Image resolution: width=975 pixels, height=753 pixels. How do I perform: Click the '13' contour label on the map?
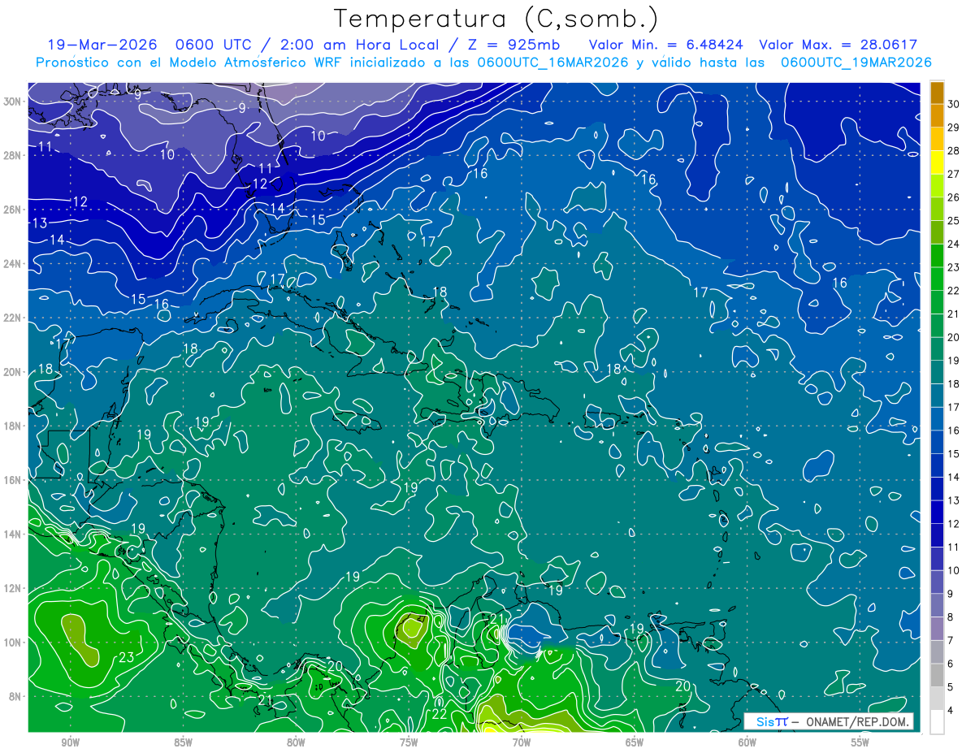point(40,223)
